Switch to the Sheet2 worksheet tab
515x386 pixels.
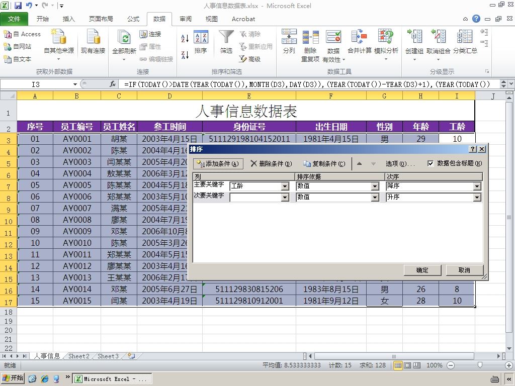(79, 356)
